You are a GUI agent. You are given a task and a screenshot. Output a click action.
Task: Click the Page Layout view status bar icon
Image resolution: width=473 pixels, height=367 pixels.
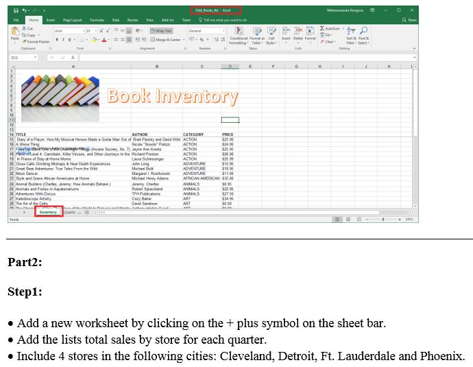coord(348,220)
